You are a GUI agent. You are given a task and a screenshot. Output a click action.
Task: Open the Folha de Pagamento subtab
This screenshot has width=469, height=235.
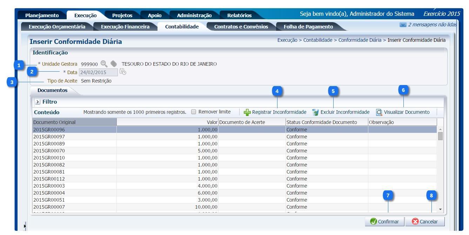point(308,27)
